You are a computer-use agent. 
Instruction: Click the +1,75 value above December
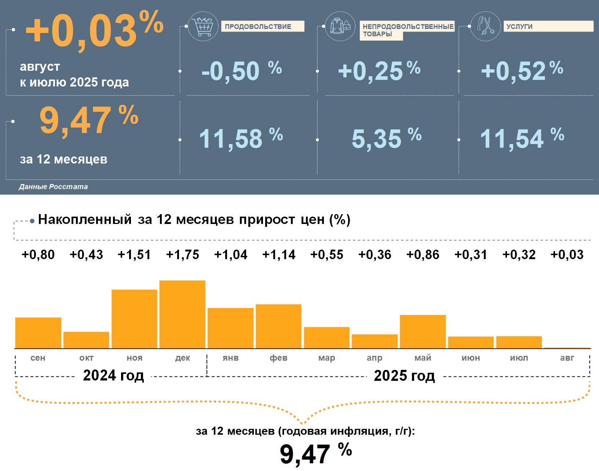(182, 255)
